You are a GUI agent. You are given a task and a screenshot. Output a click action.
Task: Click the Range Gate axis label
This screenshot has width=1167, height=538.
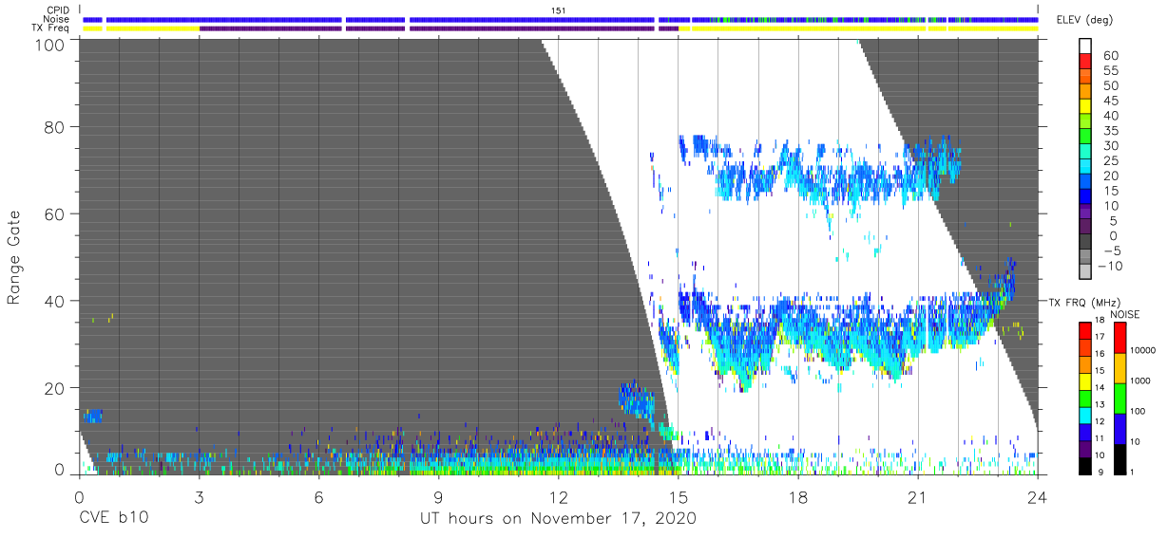click(14, 257)
